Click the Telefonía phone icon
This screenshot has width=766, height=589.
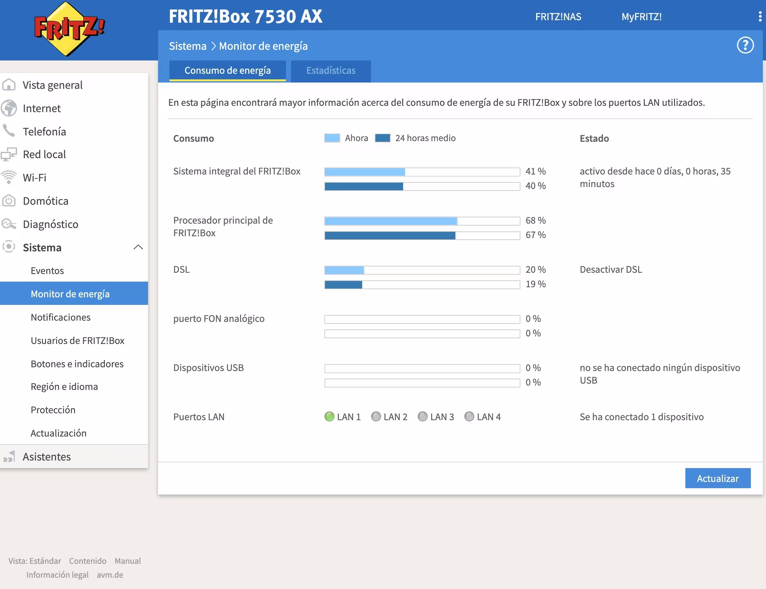[9, 131]
